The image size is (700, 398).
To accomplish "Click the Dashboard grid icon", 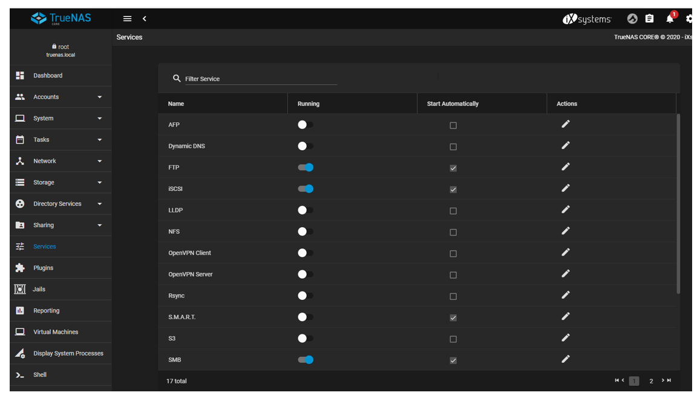I will tap(20, 76).
